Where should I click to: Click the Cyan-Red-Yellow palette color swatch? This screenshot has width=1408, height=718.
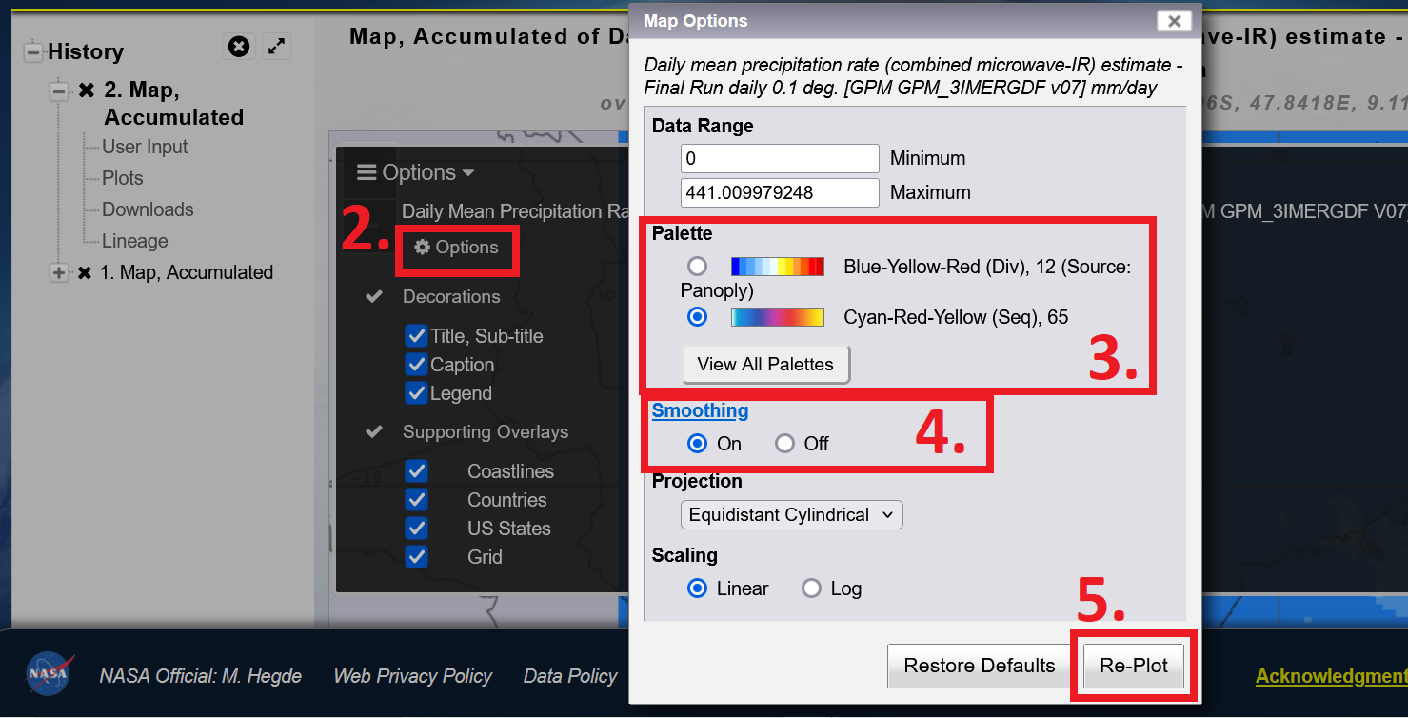[778, 317]
